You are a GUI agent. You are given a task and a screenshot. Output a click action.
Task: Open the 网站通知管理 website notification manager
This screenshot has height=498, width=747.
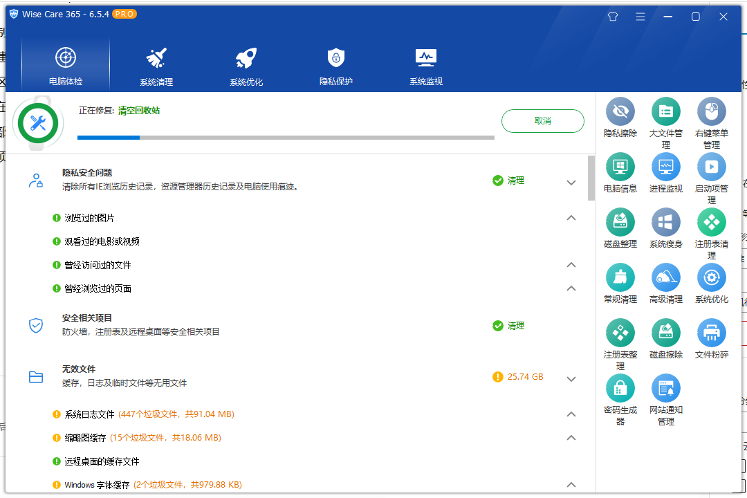coord(665,399)
